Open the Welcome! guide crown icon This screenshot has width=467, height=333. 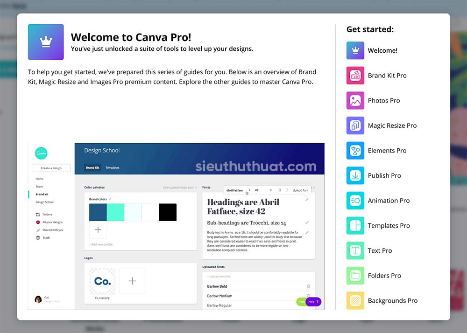[x=355, y=50]
